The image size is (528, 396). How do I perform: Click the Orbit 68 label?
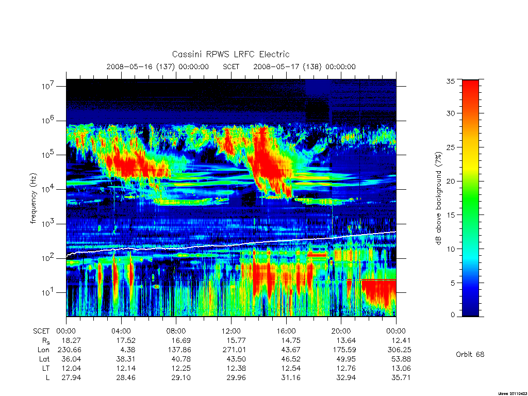[470, 354]
